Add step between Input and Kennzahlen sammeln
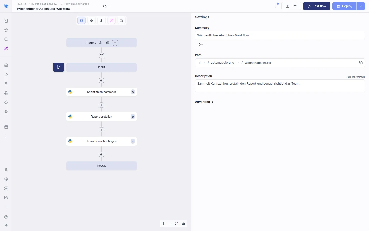 101,81
